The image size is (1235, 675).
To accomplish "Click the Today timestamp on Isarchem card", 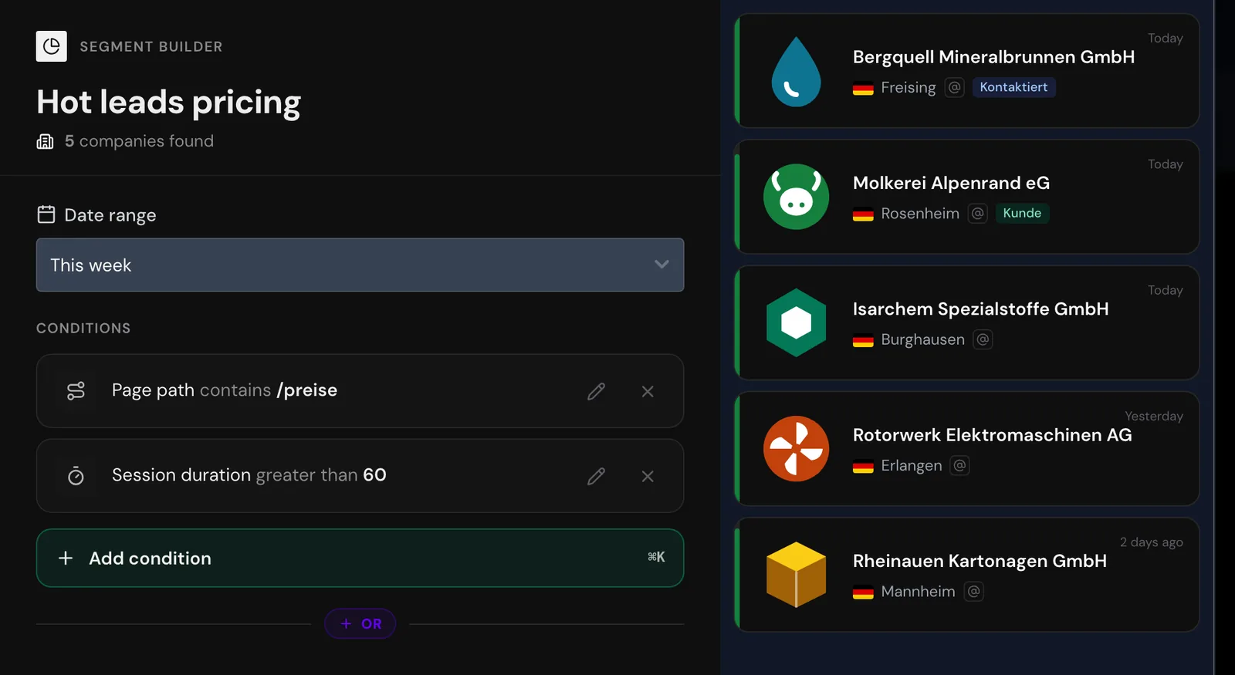I will pyautogui.click(x=1165, y=290).
